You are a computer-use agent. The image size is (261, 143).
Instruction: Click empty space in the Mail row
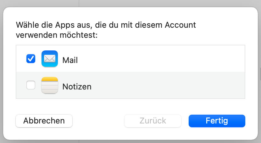(x=164, y=59)
